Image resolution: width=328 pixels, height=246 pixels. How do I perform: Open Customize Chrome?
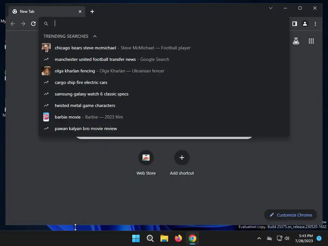pos(291,215)
